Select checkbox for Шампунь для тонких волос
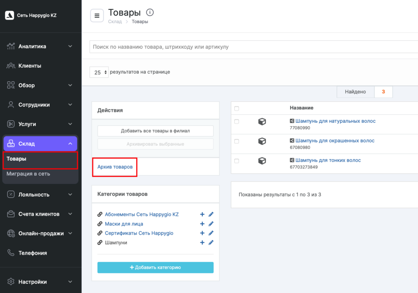This screenshot has width=418, height=293. pos(237,161)
